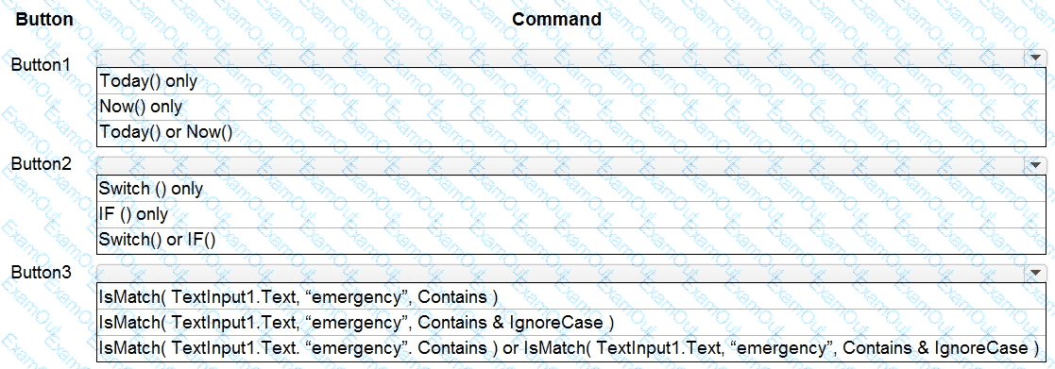Pick the "Today() or Now()" option
This screenshot has height=369, width=1055.
[571, 133]
